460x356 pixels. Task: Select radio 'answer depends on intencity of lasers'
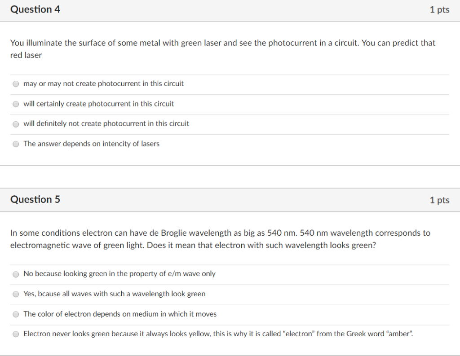click(x=16, y=144)
